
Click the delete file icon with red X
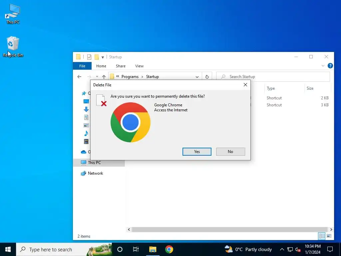[x=101, y=100]
